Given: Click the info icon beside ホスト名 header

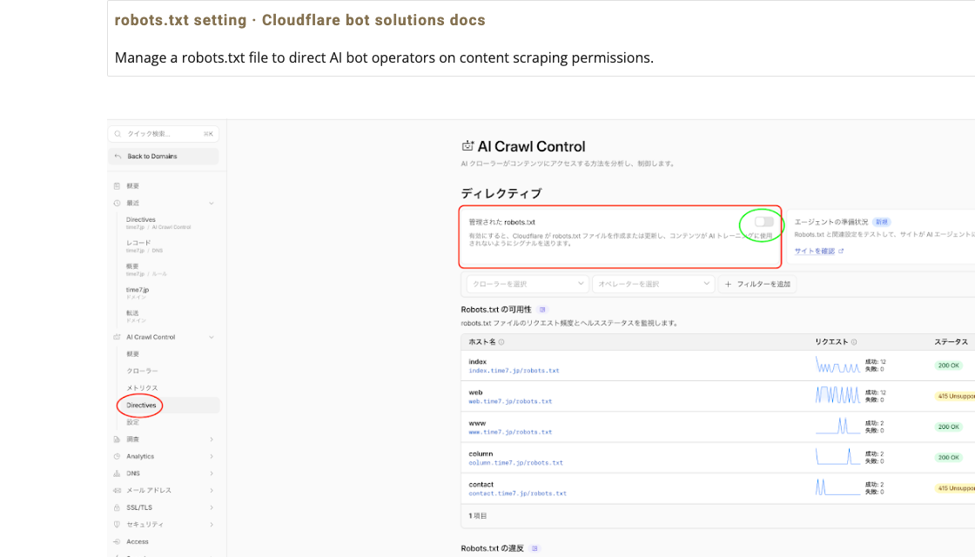Looking at the screenshot, I should coord(501,342).
